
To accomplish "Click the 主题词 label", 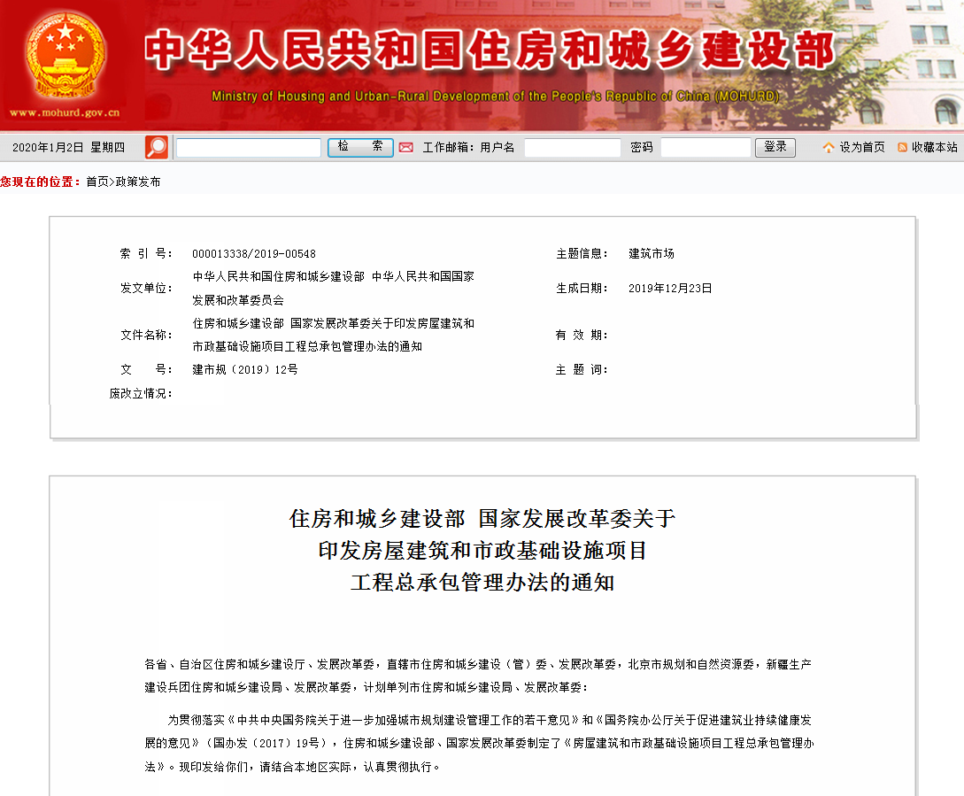I will 582,369.
